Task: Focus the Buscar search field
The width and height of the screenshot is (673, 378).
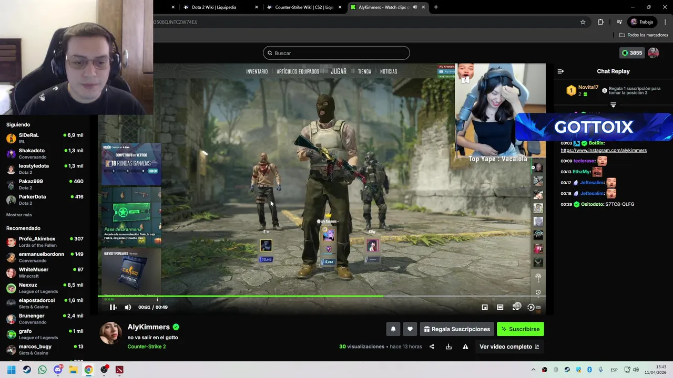Action: [336, 53]
